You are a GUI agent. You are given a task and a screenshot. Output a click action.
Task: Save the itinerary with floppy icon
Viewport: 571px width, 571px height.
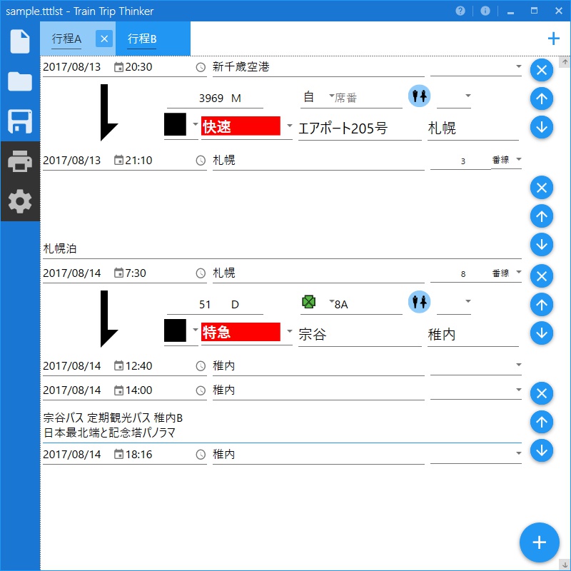pos(20,121)
